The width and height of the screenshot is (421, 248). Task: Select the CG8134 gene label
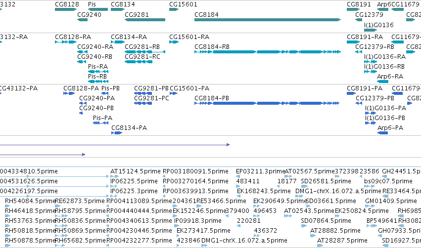123,4
